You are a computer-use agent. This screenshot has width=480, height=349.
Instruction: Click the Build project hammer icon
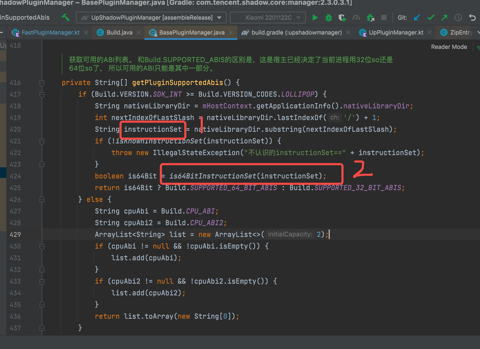coord(66,18)
